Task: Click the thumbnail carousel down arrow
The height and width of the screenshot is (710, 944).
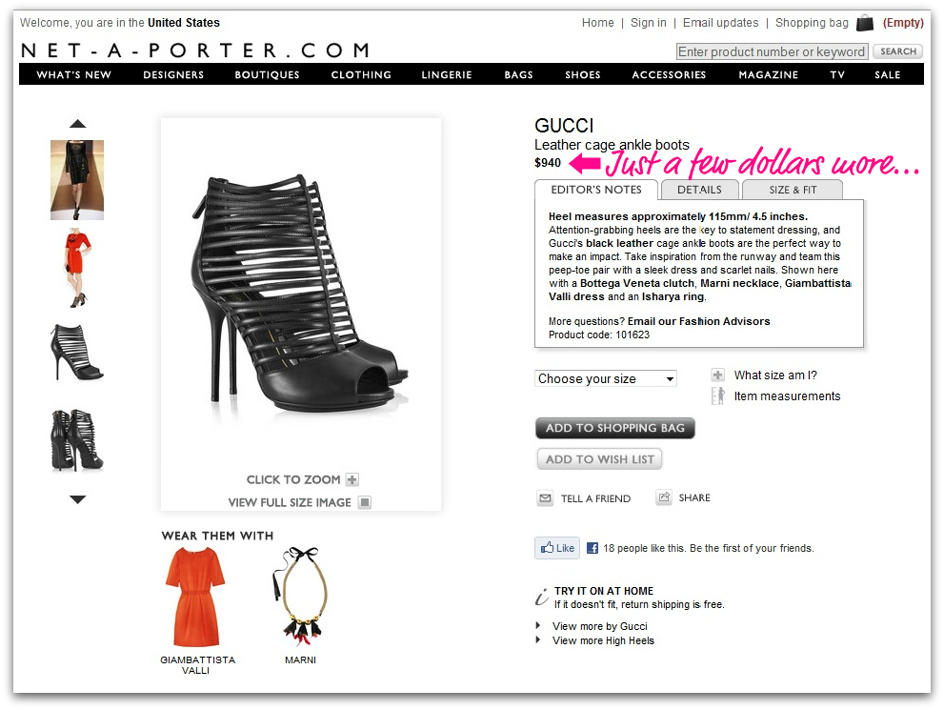Action: click(x=78, y=499)
